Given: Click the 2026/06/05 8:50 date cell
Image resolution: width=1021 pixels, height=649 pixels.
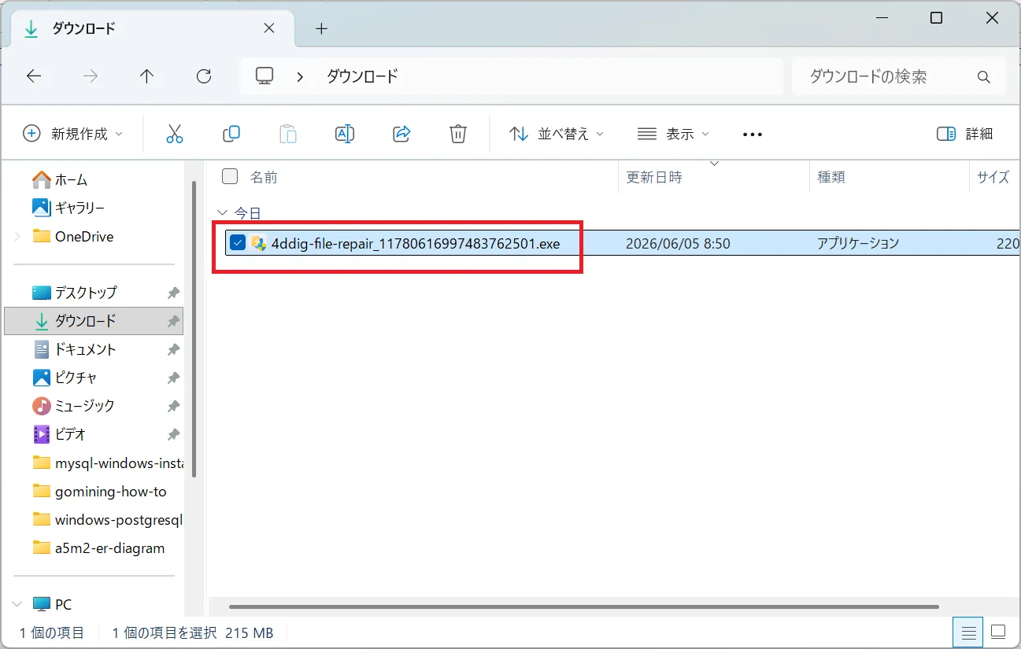Looking at the screenshot, I should (678, 244).
